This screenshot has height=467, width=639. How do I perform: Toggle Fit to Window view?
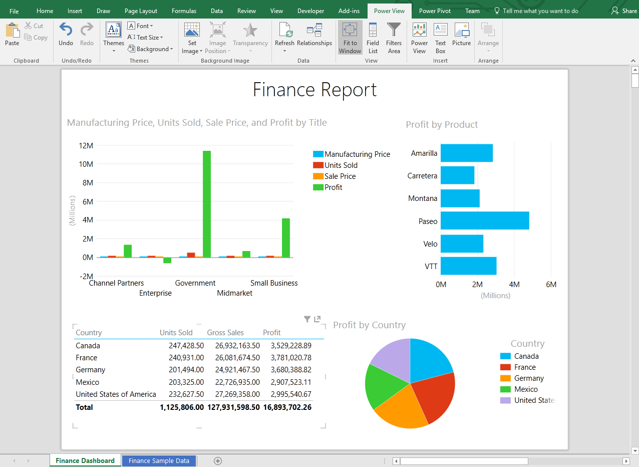350,37
